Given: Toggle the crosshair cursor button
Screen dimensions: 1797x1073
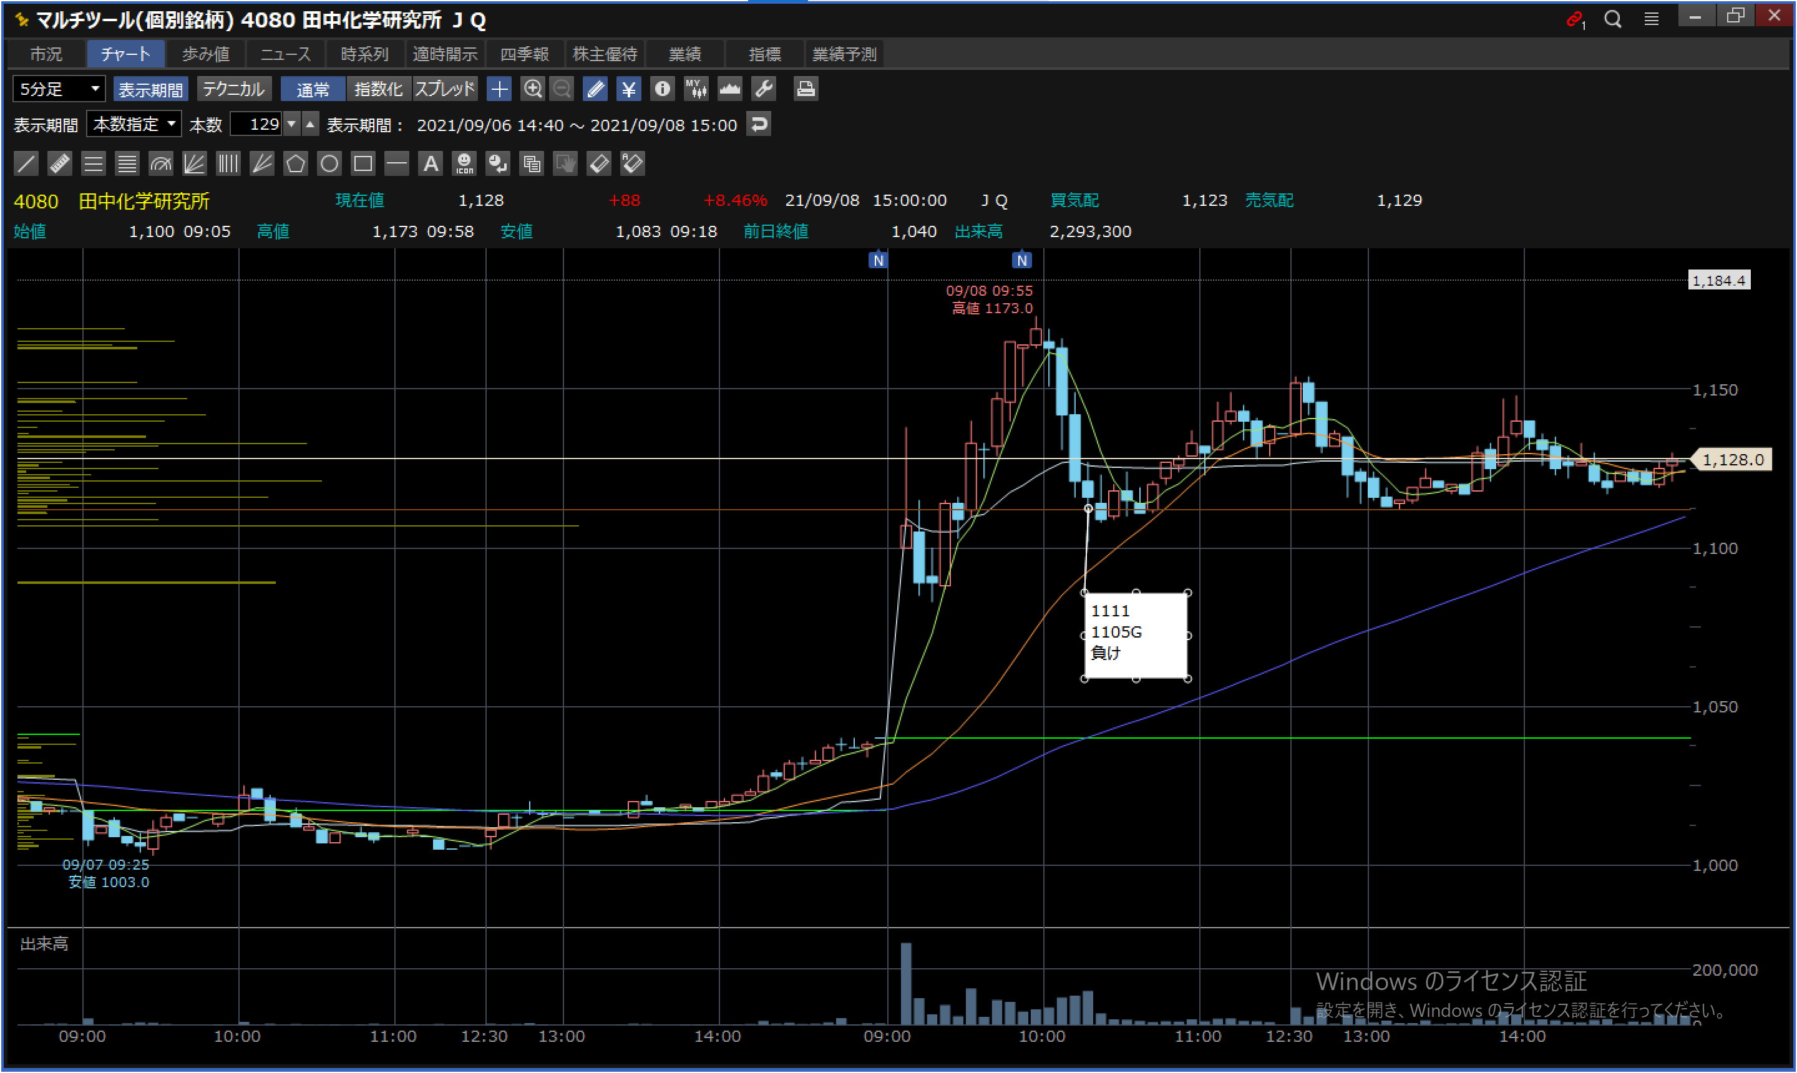Looking at the screenshot, I should pos(499,89).
